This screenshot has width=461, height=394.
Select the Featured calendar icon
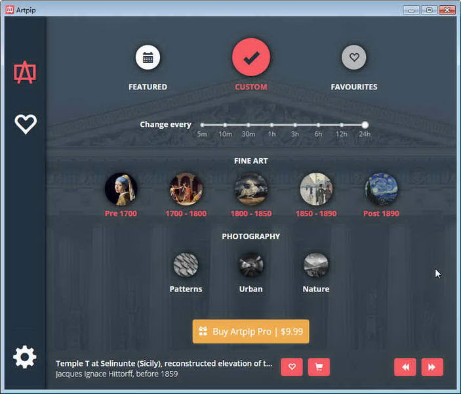(148, 57)
